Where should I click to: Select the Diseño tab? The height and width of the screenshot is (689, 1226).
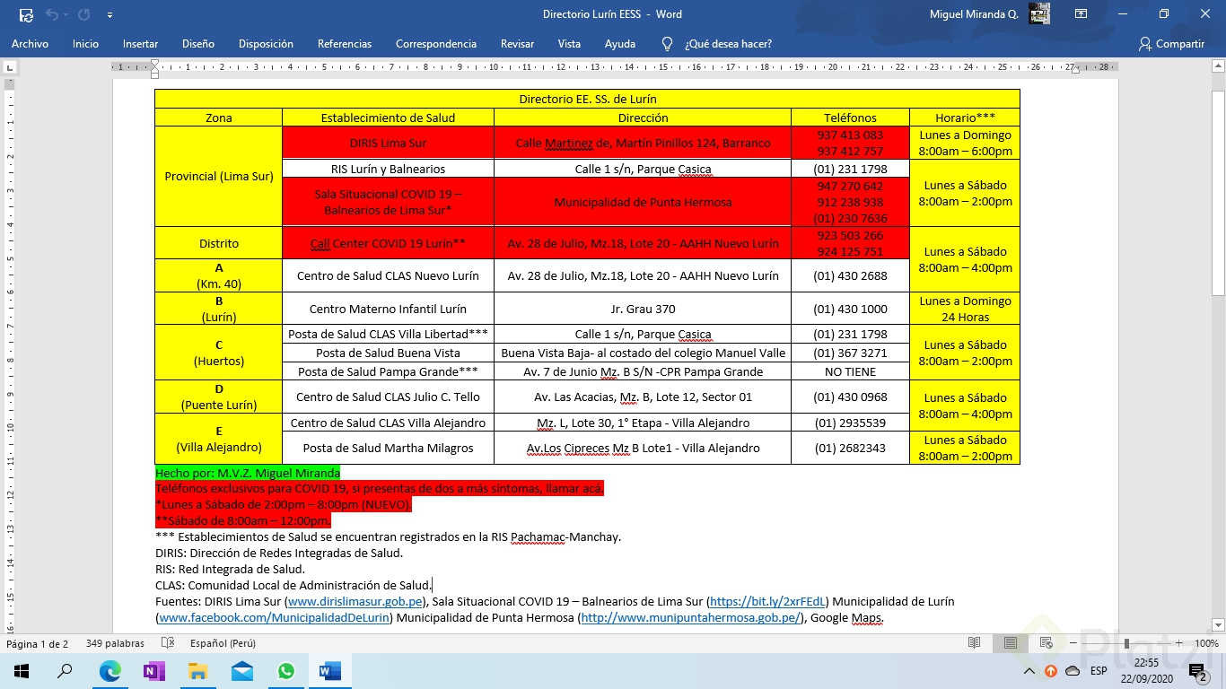coord(198,44)
